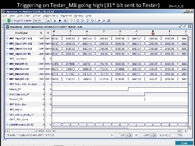Open the Trigger Run Mode dropdown
Image resolution: width=195 pixels, height=146 pixels.
coord(48,21)
